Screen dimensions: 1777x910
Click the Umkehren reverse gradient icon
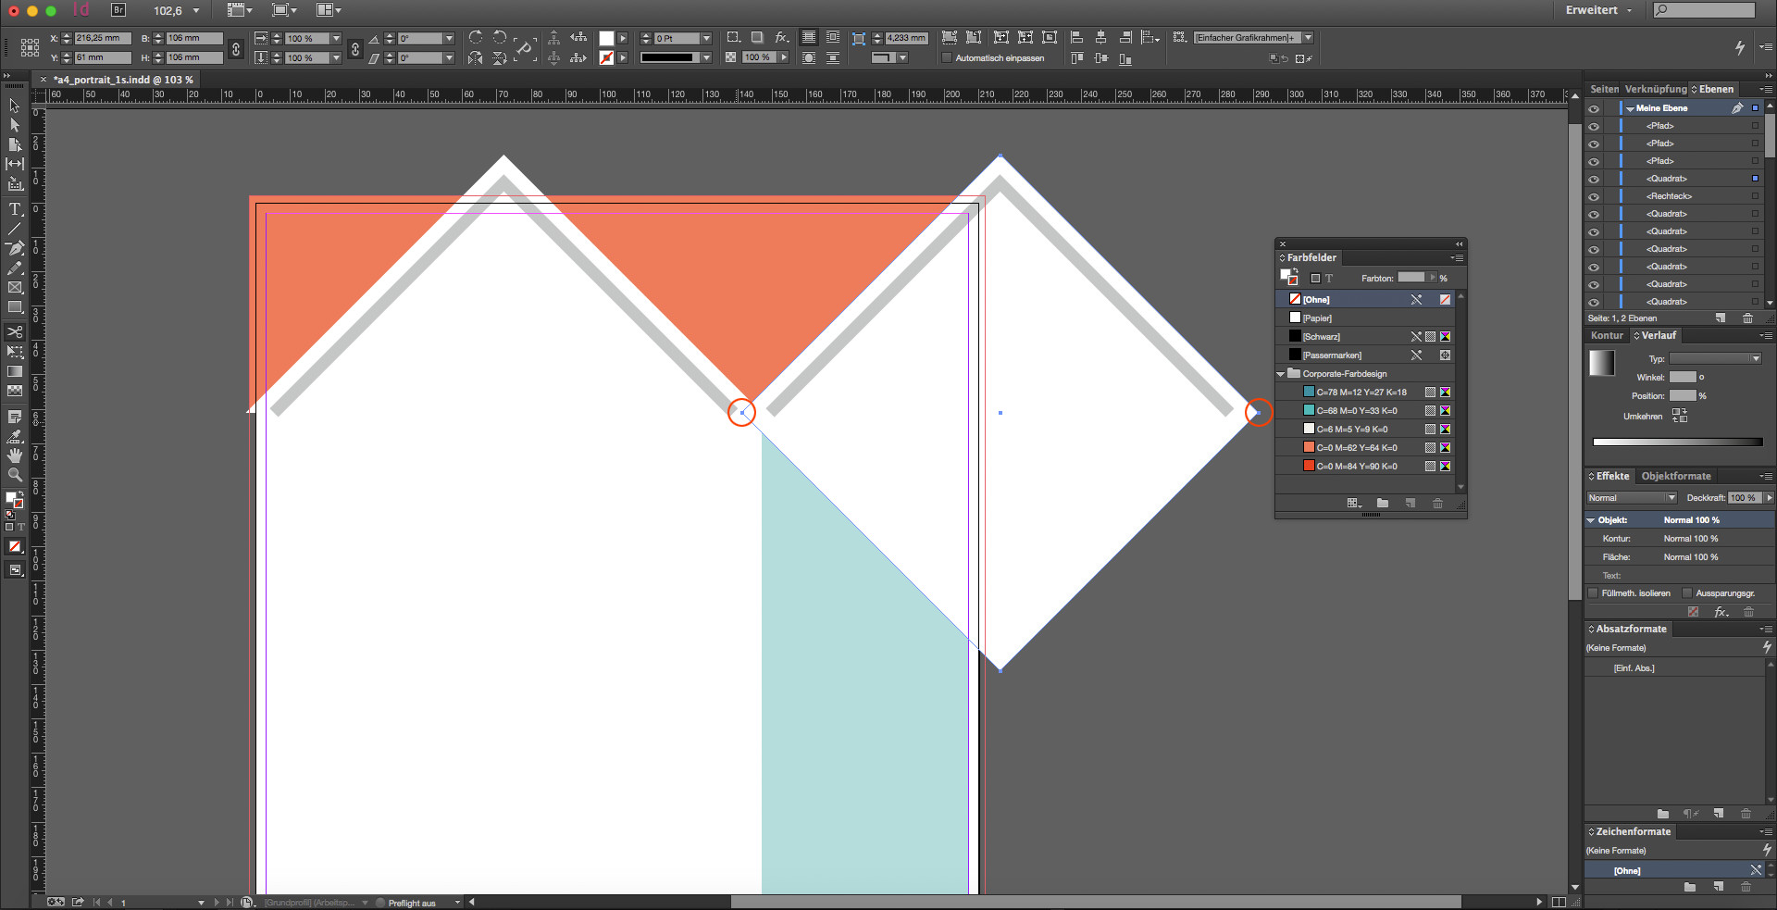1679,416
